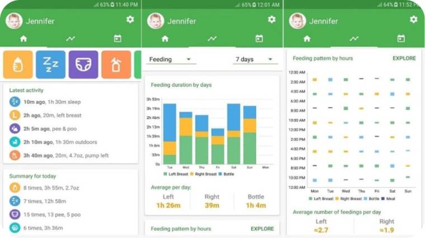Select the purple diaper tile
The height and width of the screenshot is (238, 425).
[x=83, y=65]
